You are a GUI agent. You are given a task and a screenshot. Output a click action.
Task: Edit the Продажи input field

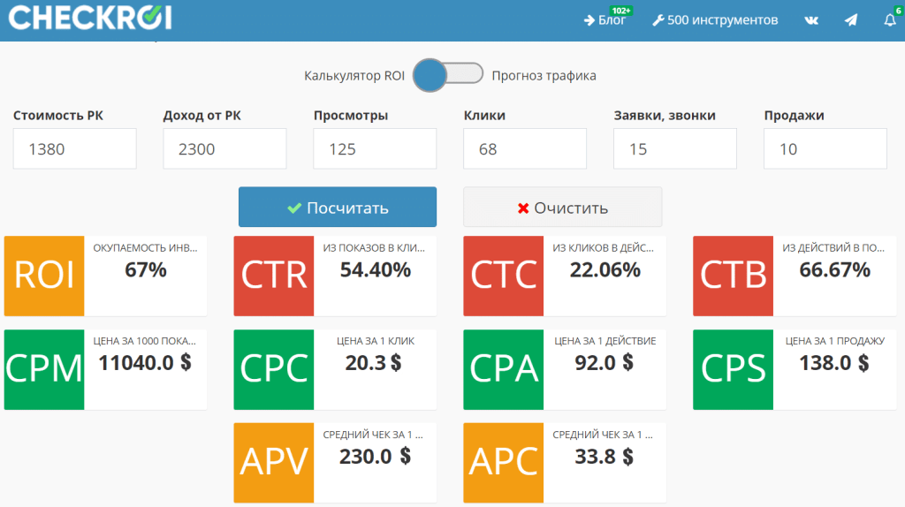(825, 148)
